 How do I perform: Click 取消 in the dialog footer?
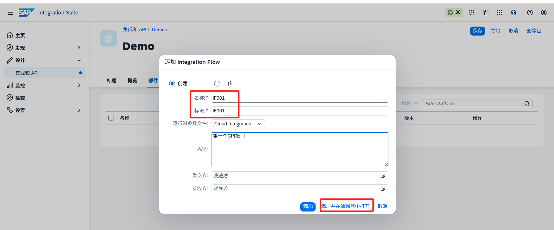pyautogui.click(x=383, y=206)
